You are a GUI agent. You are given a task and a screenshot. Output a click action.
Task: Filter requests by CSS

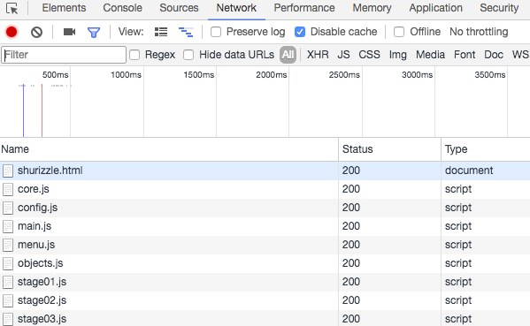click(x=369, y=55)
